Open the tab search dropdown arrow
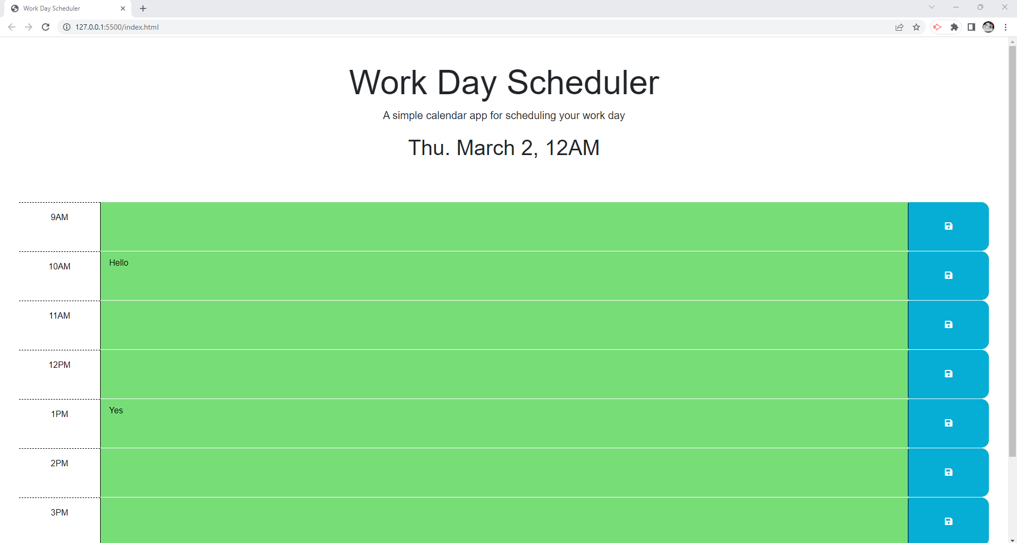The width and height of the screenshot is (1017, 543). pos(931,7)
